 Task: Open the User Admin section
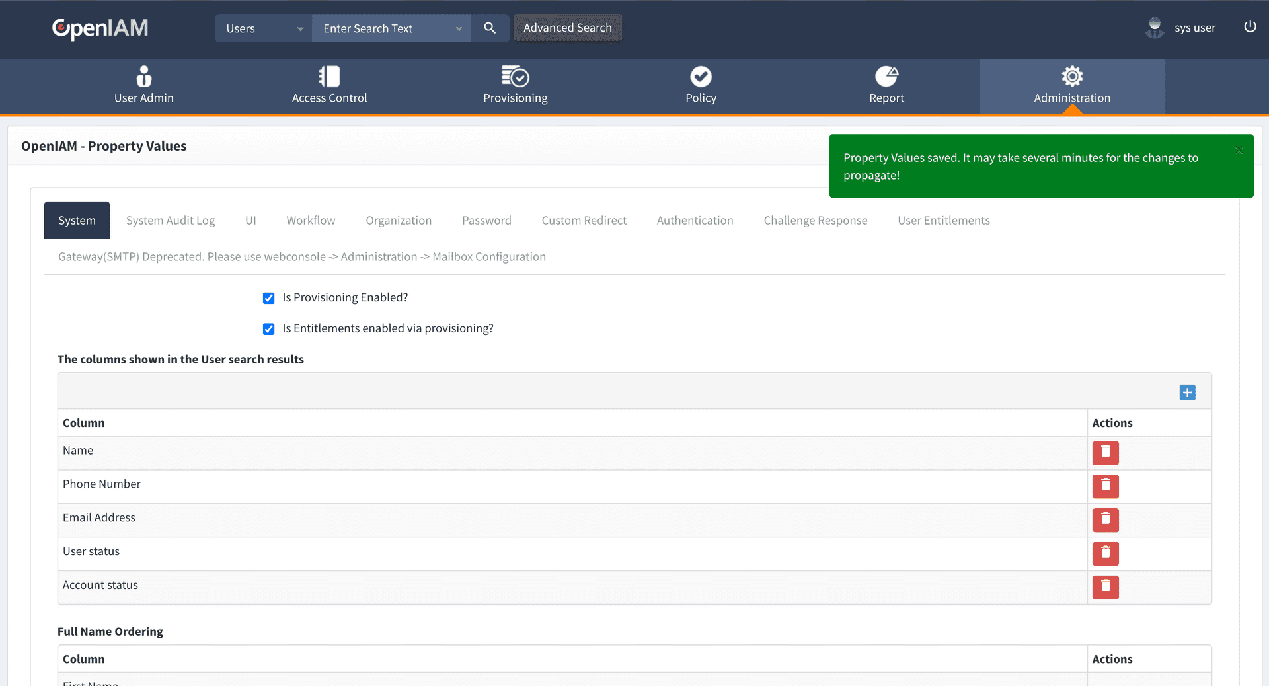[143, 85]
